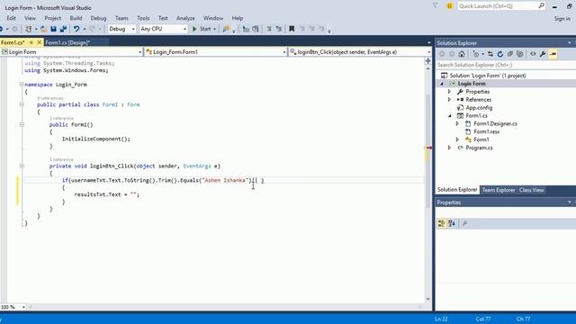Image resolution: width=576 pixels, height=324 pixels.
Task: Click the Open File folder icon
Action: [43, 29]
